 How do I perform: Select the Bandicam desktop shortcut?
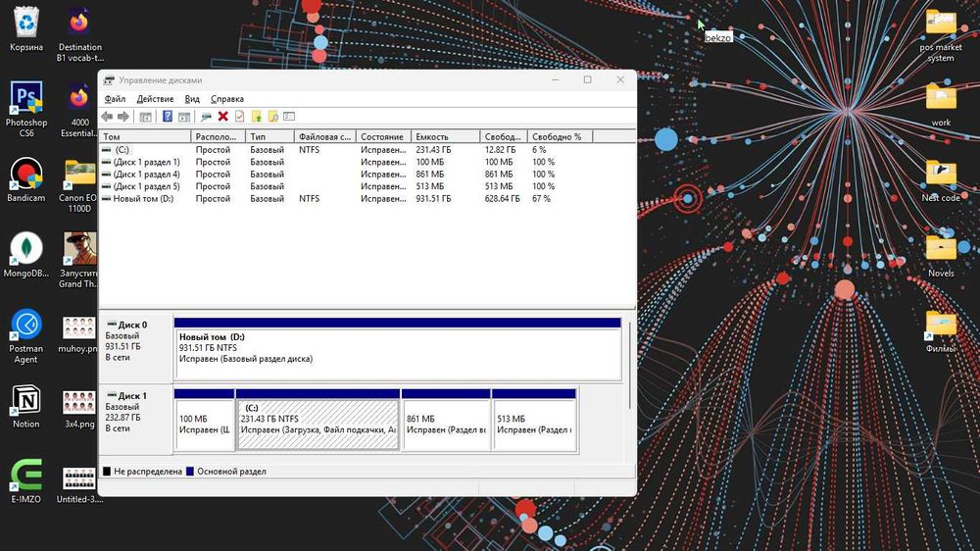click(x=26, y=180)
